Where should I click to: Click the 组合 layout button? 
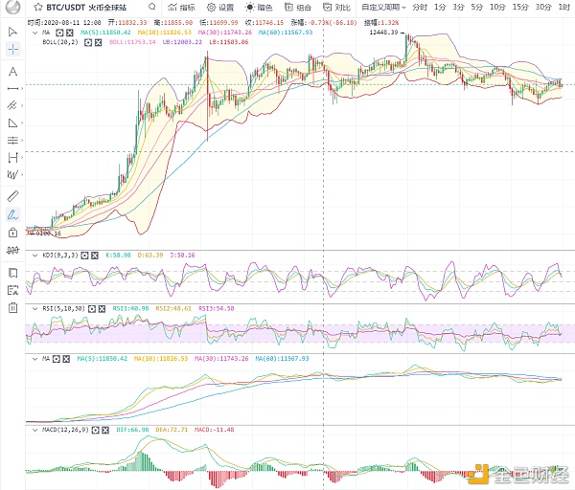coord(298,7)
